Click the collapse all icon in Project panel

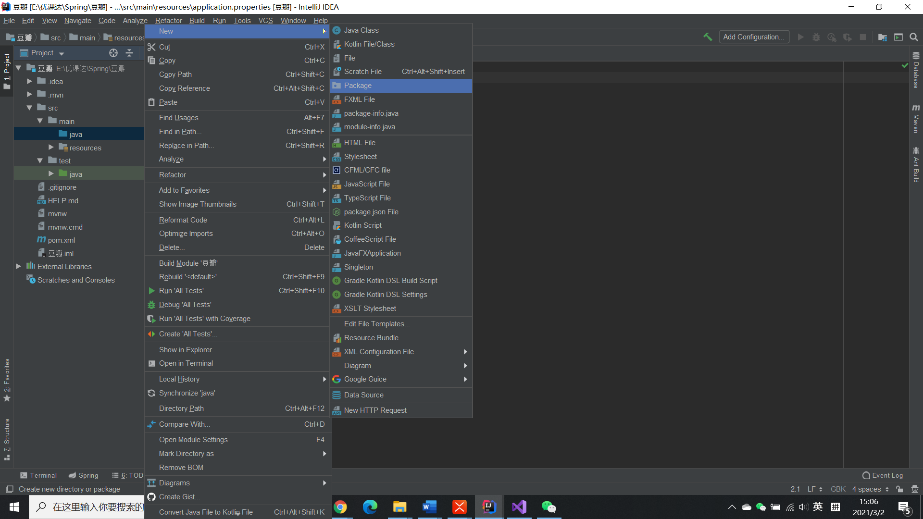[129, 53]
